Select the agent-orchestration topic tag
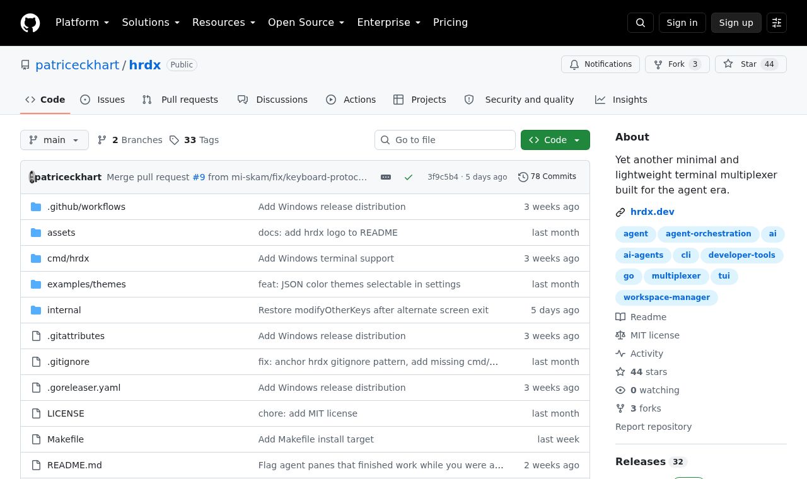Viewport: 807px width, 479px height. pos(709,234)
